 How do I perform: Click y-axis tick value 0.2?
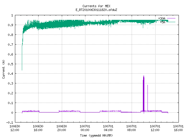point(10,93)
